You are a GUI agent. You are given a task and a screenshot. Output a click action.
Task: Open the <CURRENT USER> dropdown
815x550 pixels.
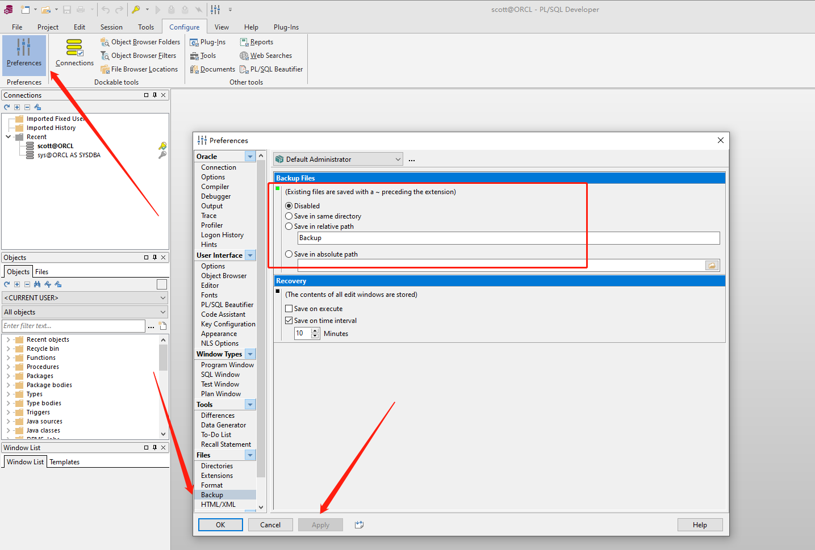85,298
